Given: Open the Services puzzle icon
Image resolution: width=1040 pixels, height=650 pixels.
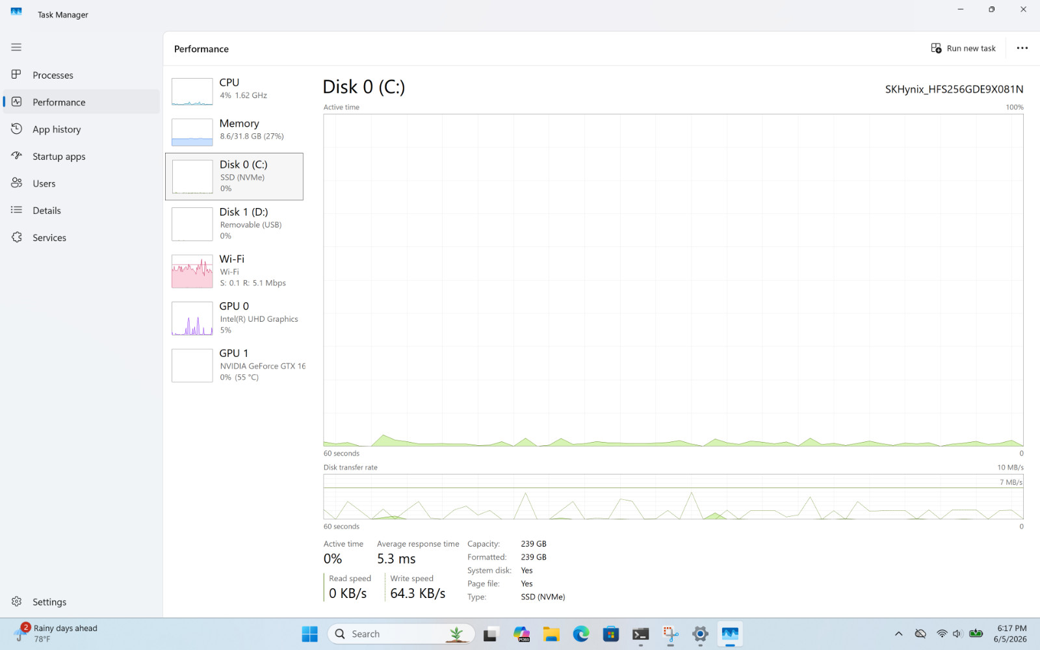Looking at the screenshot, I should pos(16,237).
